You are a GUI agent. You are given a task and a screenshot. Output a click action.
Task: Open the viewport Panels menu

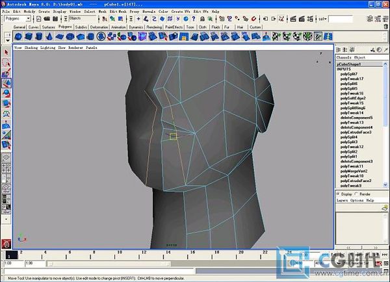(x=92, y=47)
